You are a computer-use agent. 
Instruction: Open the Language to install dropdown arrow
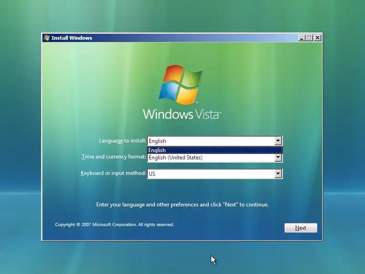point(278,141)
